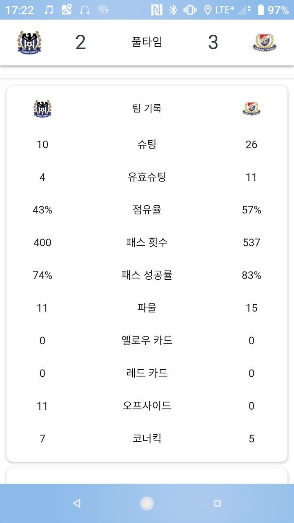The image size is (294, 523).
Task: Tap the home team score 2
Action: (81, 43)
